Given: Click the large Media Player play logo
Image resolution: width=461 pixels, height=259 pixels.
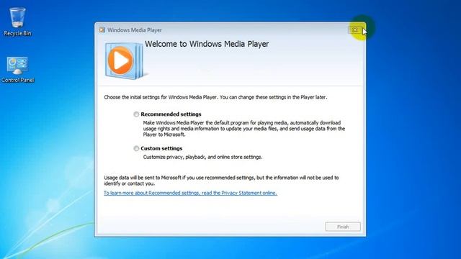Looking at the screenshot, I should [125, 60].
